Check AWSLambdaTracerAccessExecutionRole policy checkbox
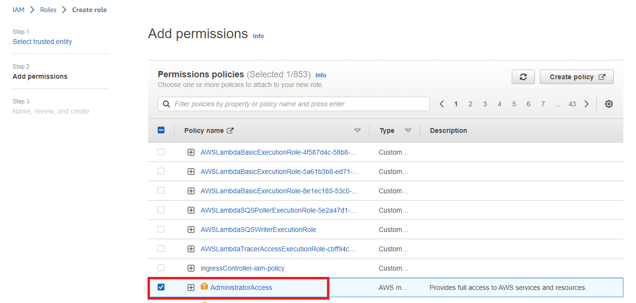The image size is (636, 303). click(x=161, y=248)
